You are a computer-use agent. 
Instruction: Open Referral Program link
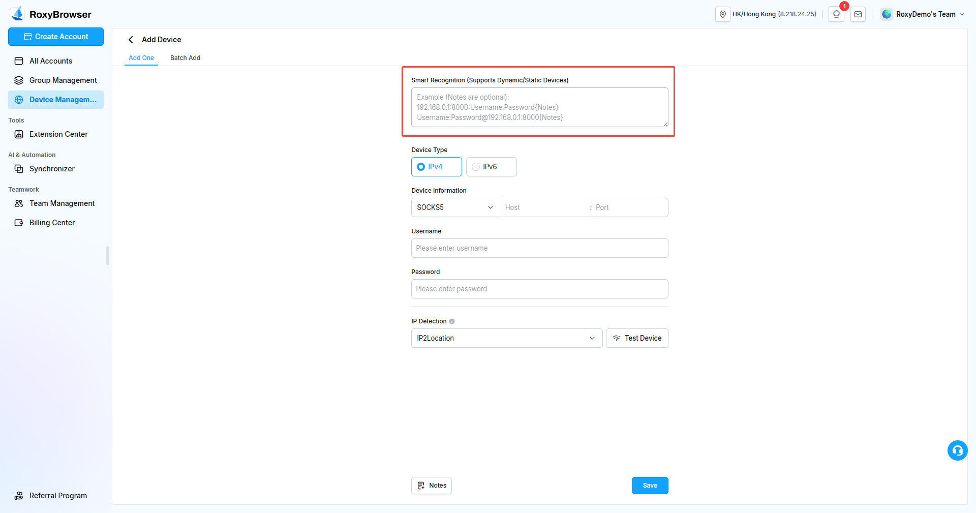56,496
